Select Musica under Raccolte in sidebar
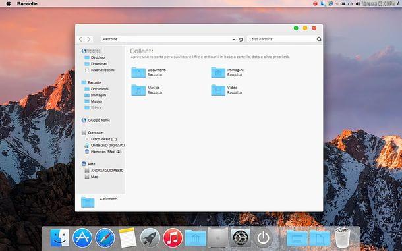 94,101
